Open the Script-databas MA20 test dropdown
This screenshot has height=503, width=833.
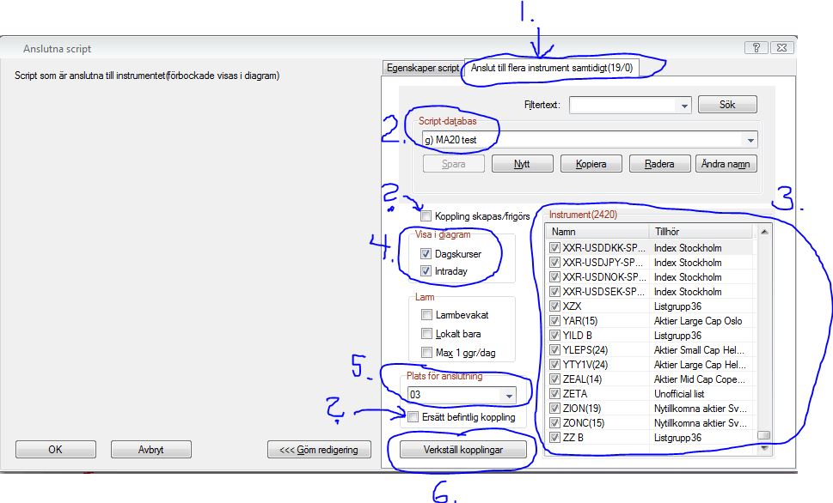point(750,139)
